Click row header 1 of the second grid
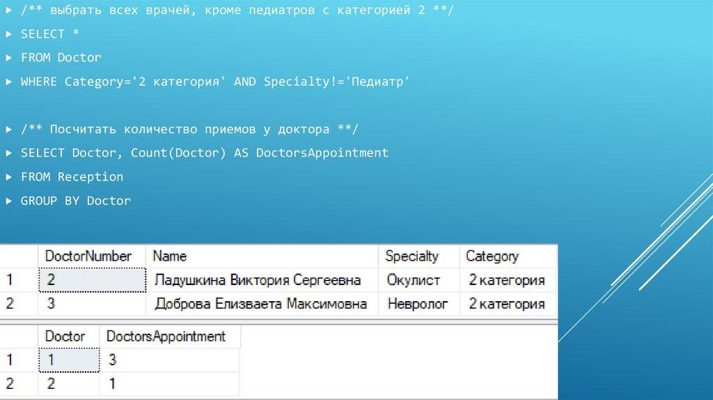Viewport: 713px width, 400px height. pyautogui.click(x=10, y=360)
